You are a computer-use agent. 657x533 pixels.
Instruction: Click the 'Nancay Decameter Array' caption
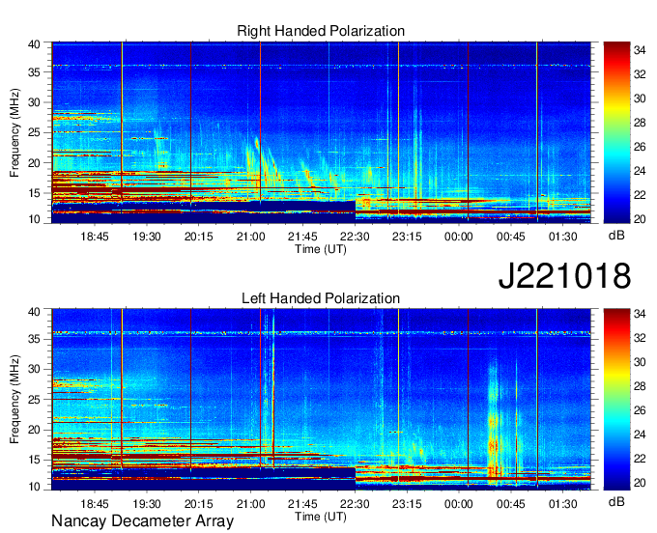click(x=142, y=521)
